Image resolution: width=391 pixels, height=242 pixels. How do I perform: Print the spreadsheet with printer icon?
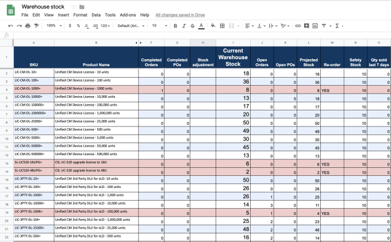(28, 26)
